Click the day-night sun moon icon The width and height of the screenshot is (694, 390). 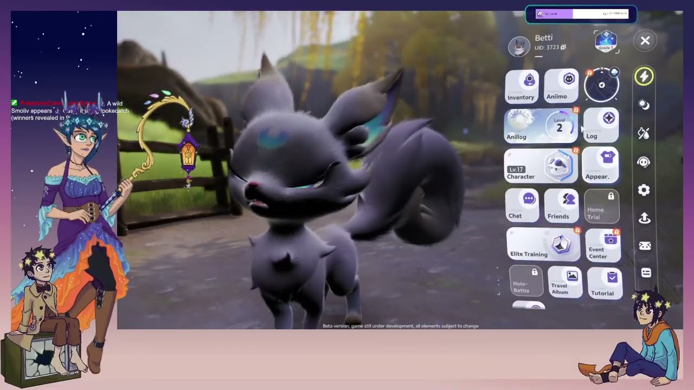click(644, 105)
